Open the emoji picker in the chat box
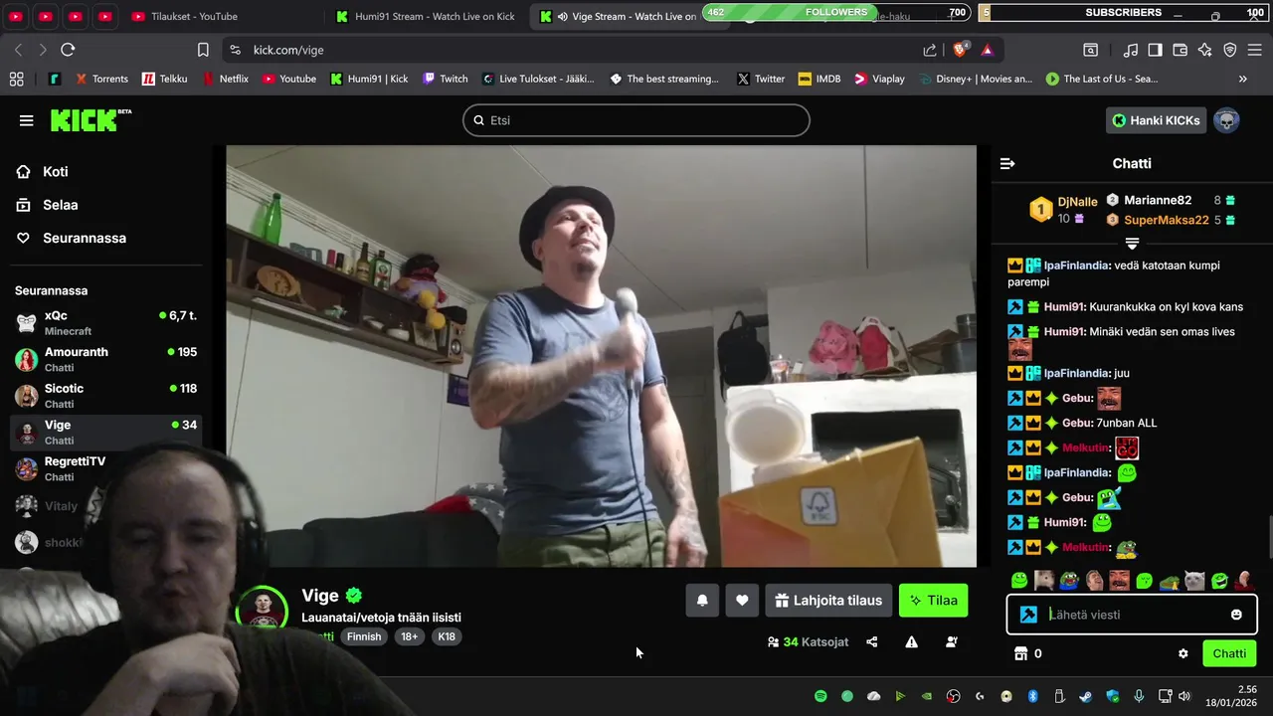 [1236, 615]
